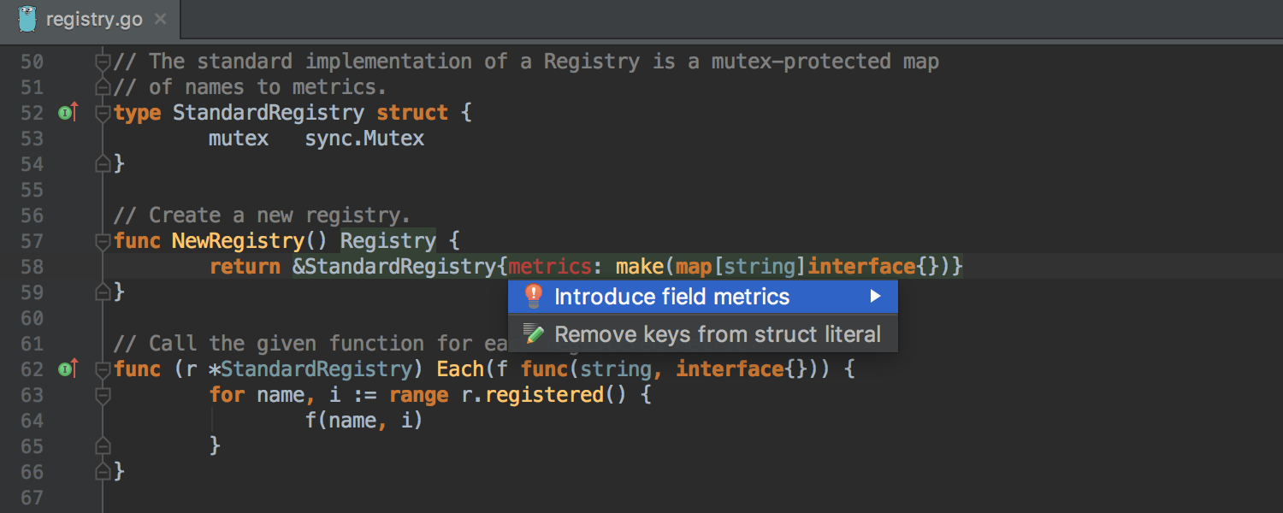
Task: Collapse the Each method fold marker
Action: coord(103,369)
